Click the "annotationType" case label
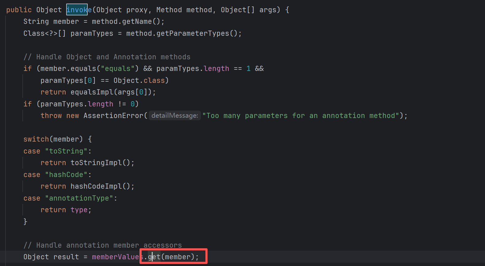485x266 pixels. click(79, 198)
